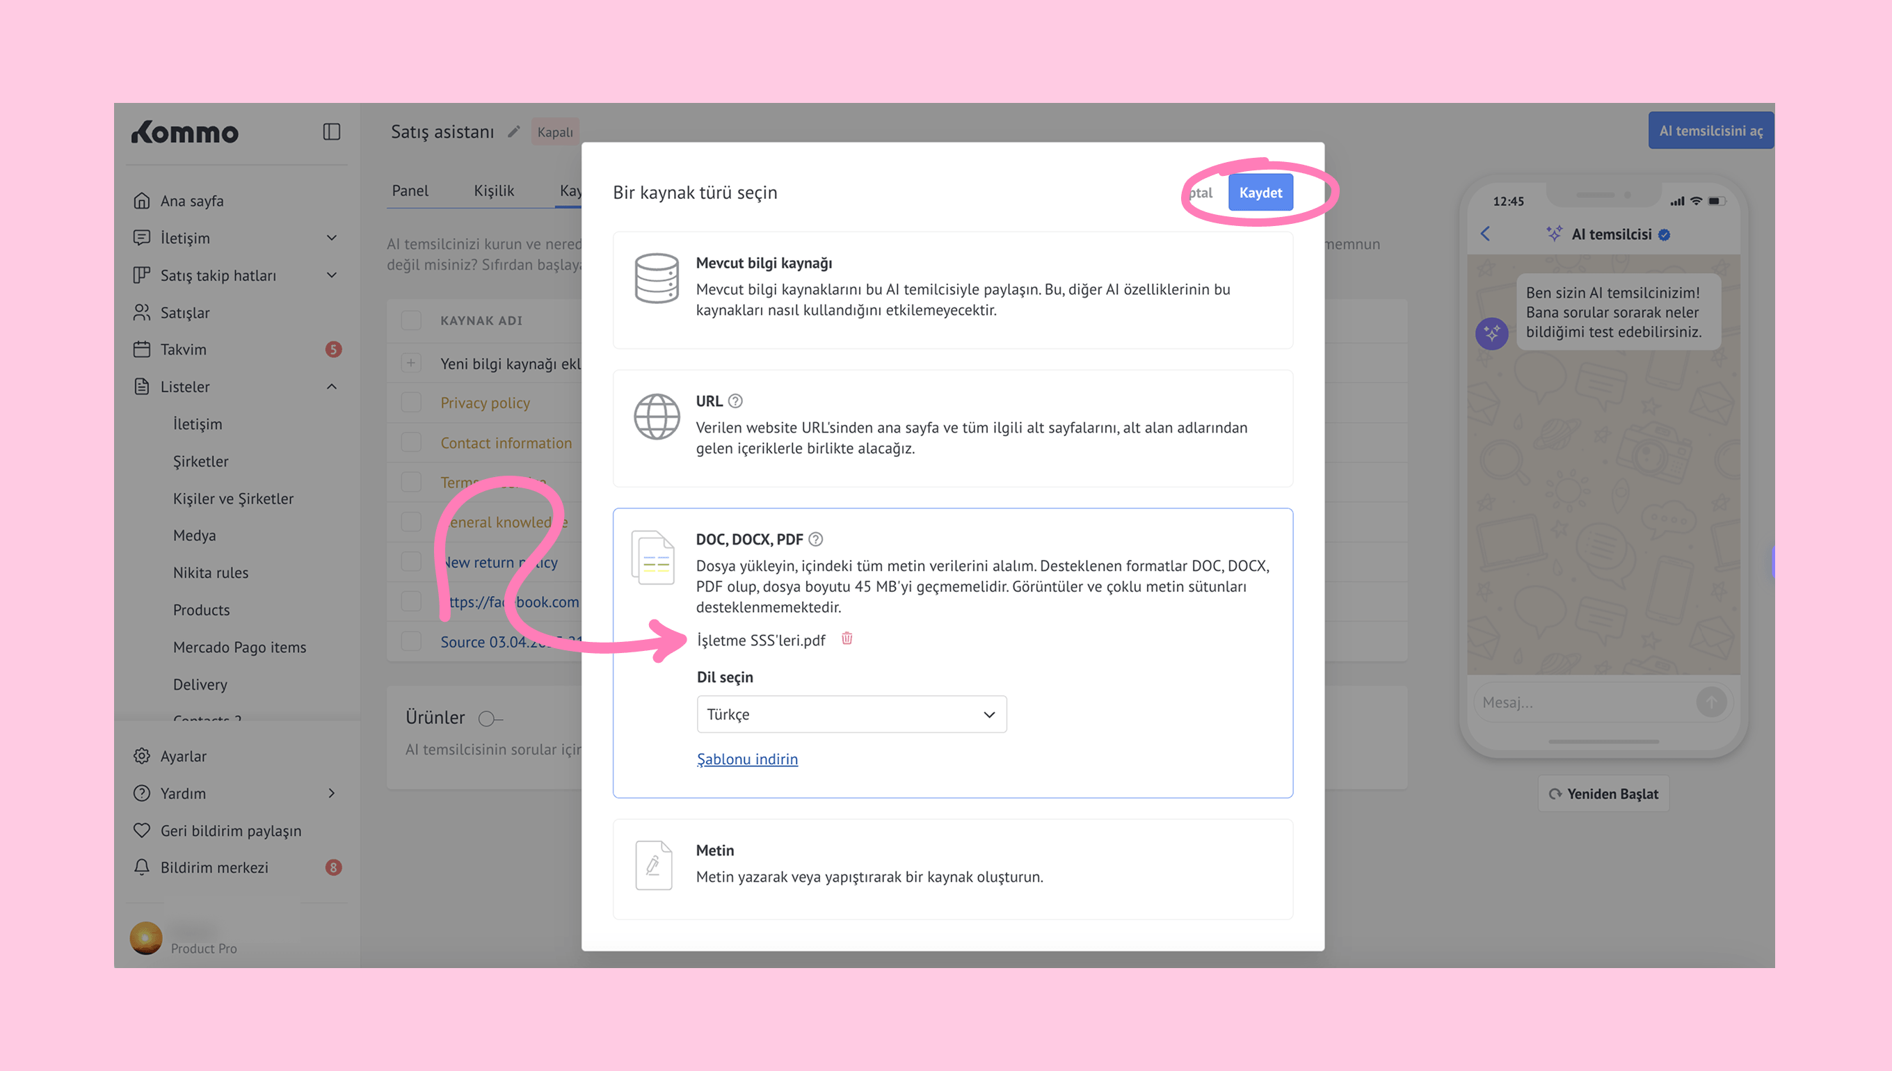Click the help icon next to URL

[735, 401]
